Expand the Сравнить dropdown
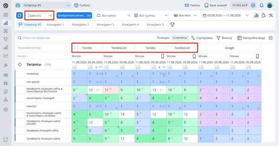Screen dimensions: 279x146 coord(39,15)
